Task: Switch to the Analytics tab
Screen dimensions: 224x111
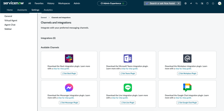Action: coord(48,10)
